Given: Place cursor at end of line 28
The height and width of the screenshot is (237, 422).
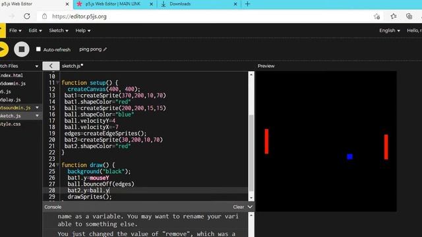Looking at the screenshot, I should (109, 190).
